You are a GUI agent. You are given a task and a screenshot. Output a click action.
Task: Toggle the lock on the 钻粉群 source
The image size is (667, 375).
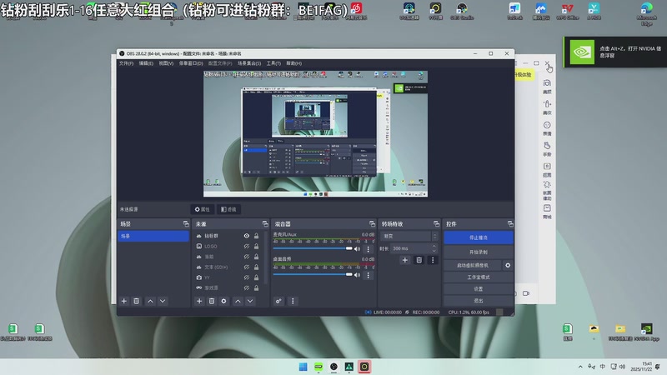pyautogui.click(x=256, y=236)
